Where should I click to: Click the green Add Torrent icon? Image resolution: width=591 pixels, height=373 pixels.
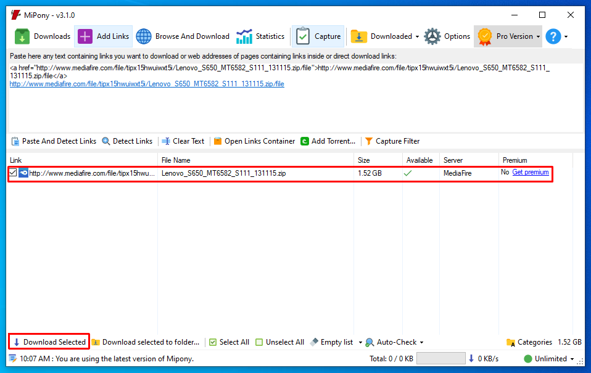point(305,141)
